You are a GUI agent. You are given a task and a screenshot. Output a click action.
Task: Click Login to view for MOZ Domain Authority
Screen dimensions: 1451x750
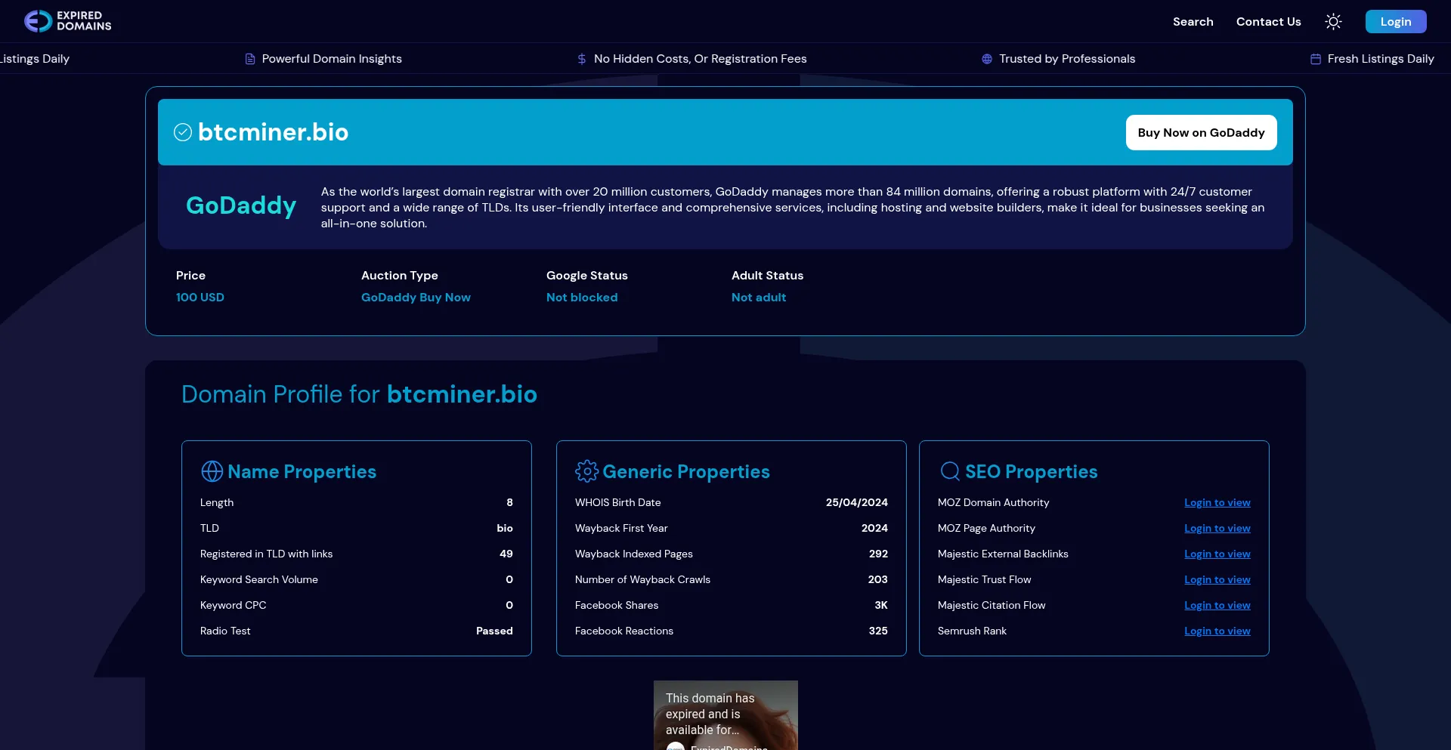pyautogui.click(x=1217, y=503)
